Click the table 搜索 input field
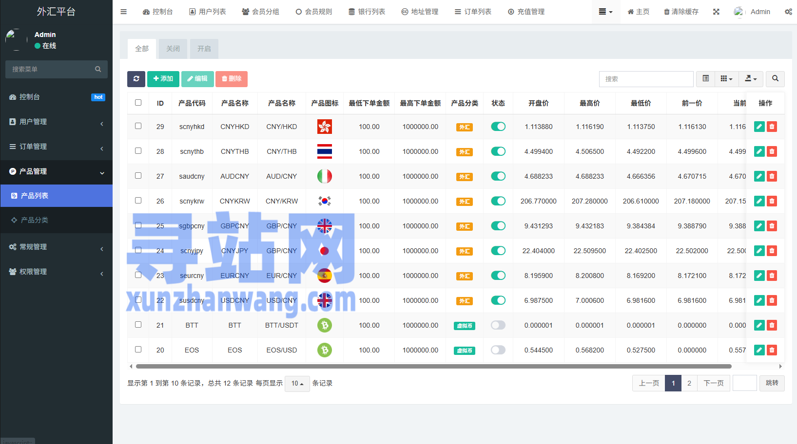797x444 pixels. 645,79
